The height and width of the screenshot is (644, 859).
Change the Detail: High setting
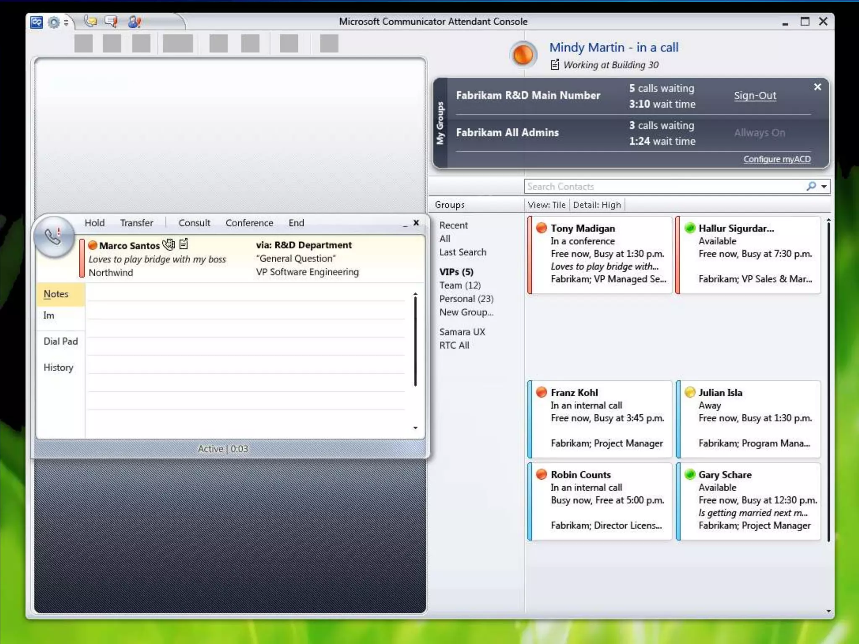point(597,205)
